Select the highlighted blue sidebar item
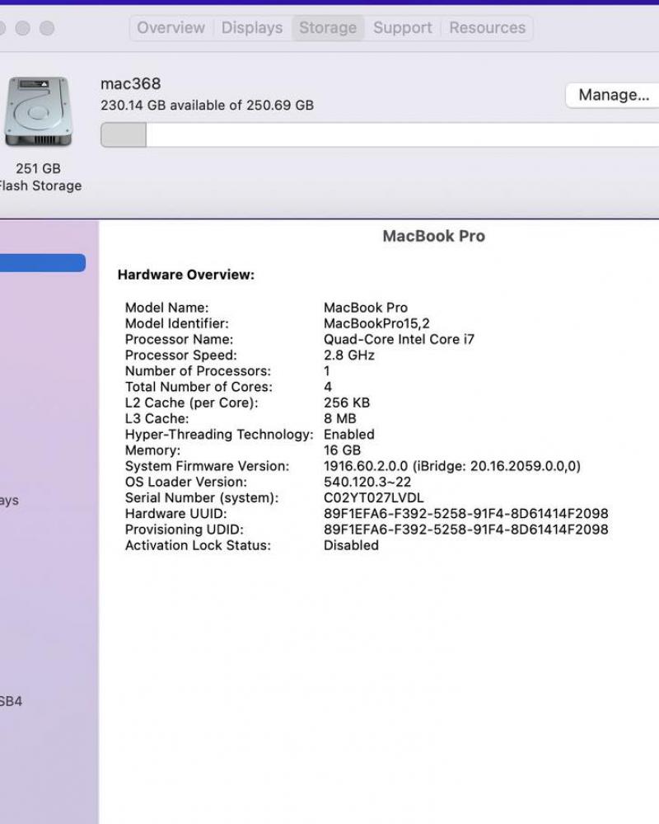This screenshot has height=824, width=659. [x=43, y=263]
